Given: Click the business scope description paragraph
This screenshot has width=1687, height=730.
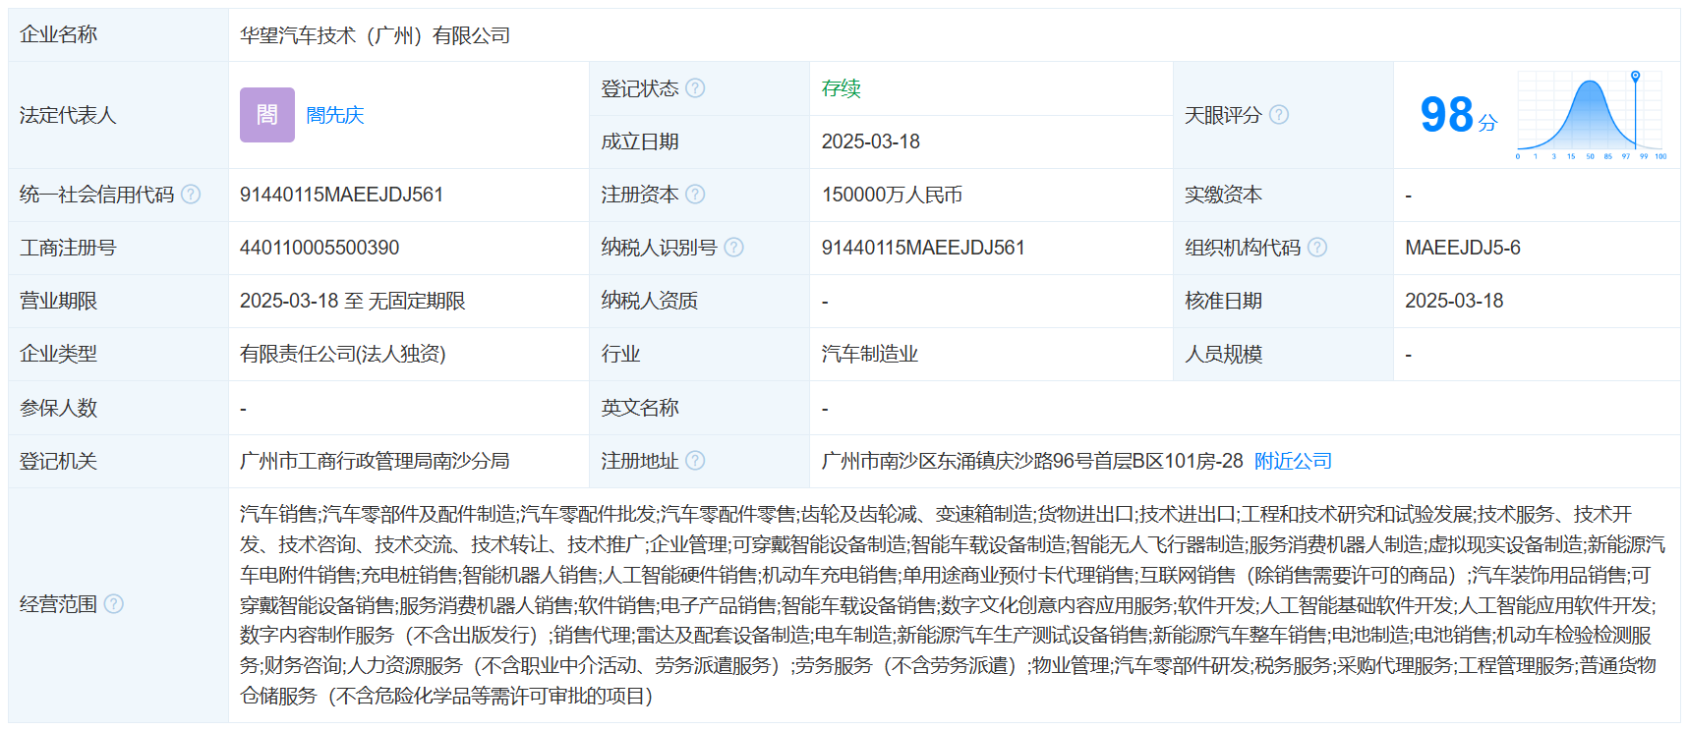Looking at the screenshot, I should 953,605.
